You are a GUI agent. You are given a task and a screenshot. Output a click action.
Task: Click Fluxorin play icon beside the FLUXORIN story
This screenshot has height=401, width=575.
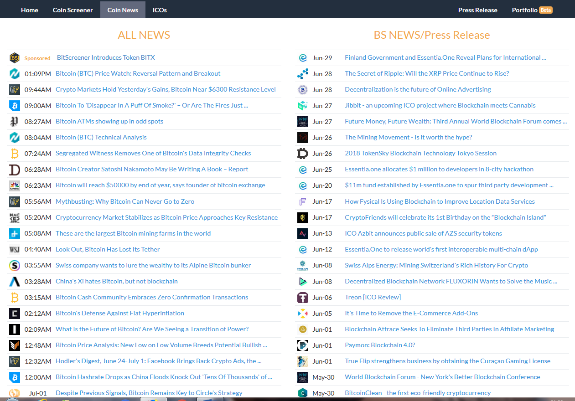coord(303,282)
